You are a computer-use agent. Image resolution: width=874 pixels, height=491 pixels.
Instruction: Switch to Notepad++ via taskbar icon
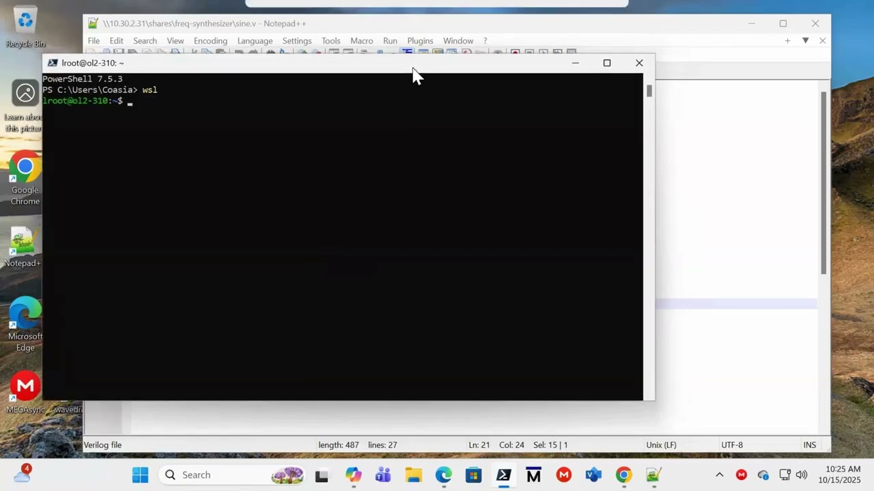pyautogui.click(x=653, y=475)
